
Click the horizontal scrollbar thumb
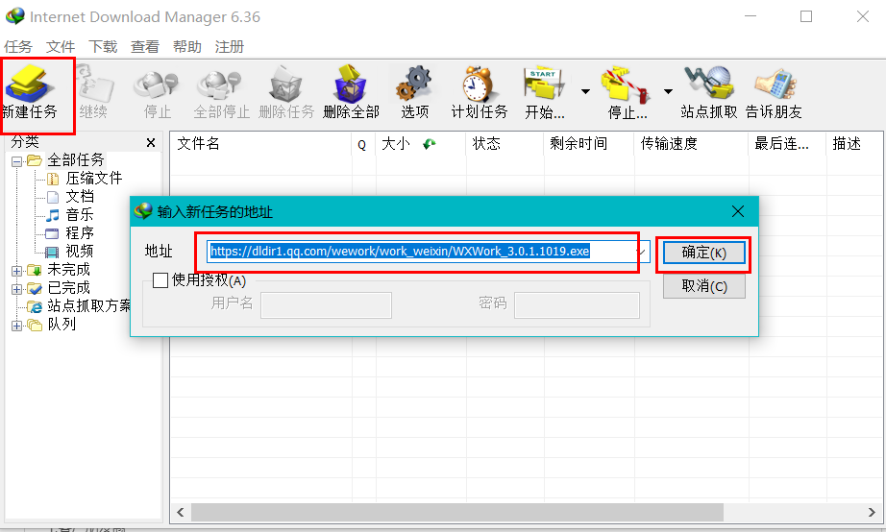pos(457,512)
